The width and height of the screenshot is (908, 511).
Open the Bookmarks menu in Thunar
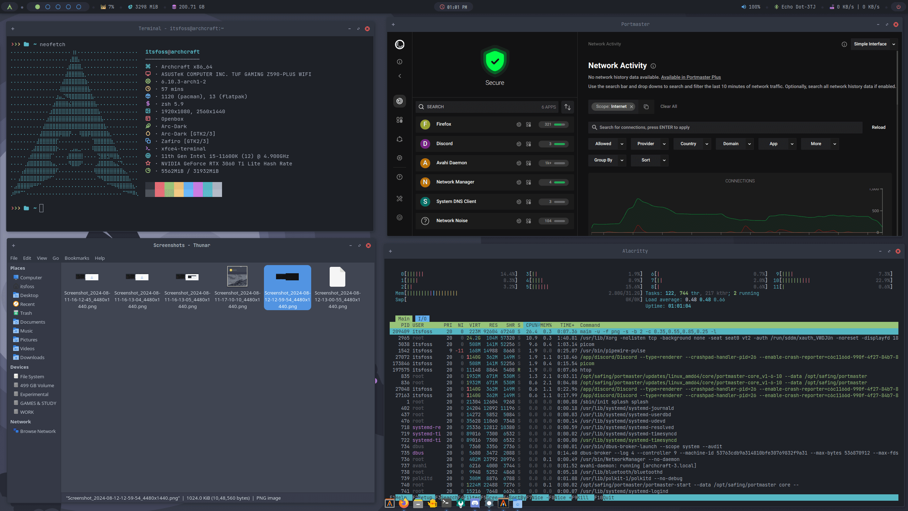[x=77, y=258]
